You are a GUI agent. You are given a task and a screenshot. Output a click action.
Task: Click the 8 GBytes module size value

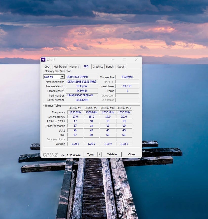[x=127, y=77]
